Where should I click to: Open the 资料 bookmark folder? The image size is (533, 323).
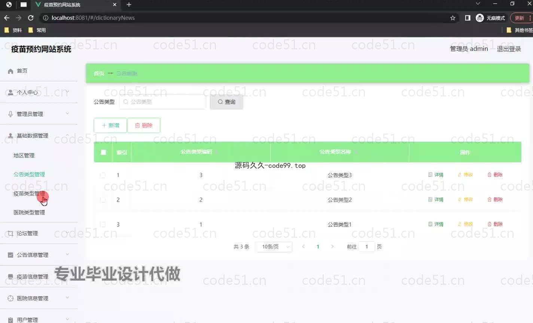coord(13,30)
